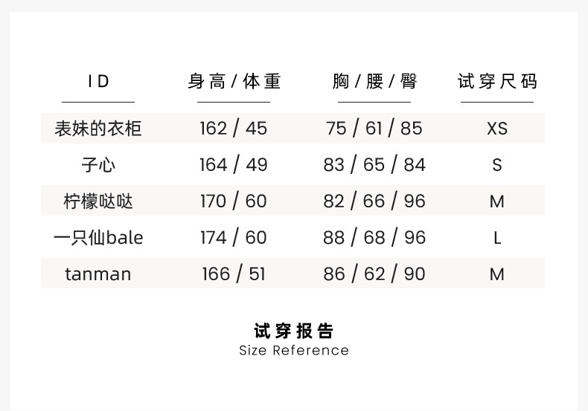Click the 试穿报告 title text
This screenshot has height=411, width=588.
tap(294, 331)
